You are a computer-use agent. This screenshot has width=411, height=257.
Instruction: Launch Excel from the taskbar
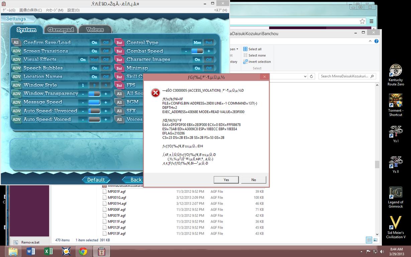coord(48,251)
